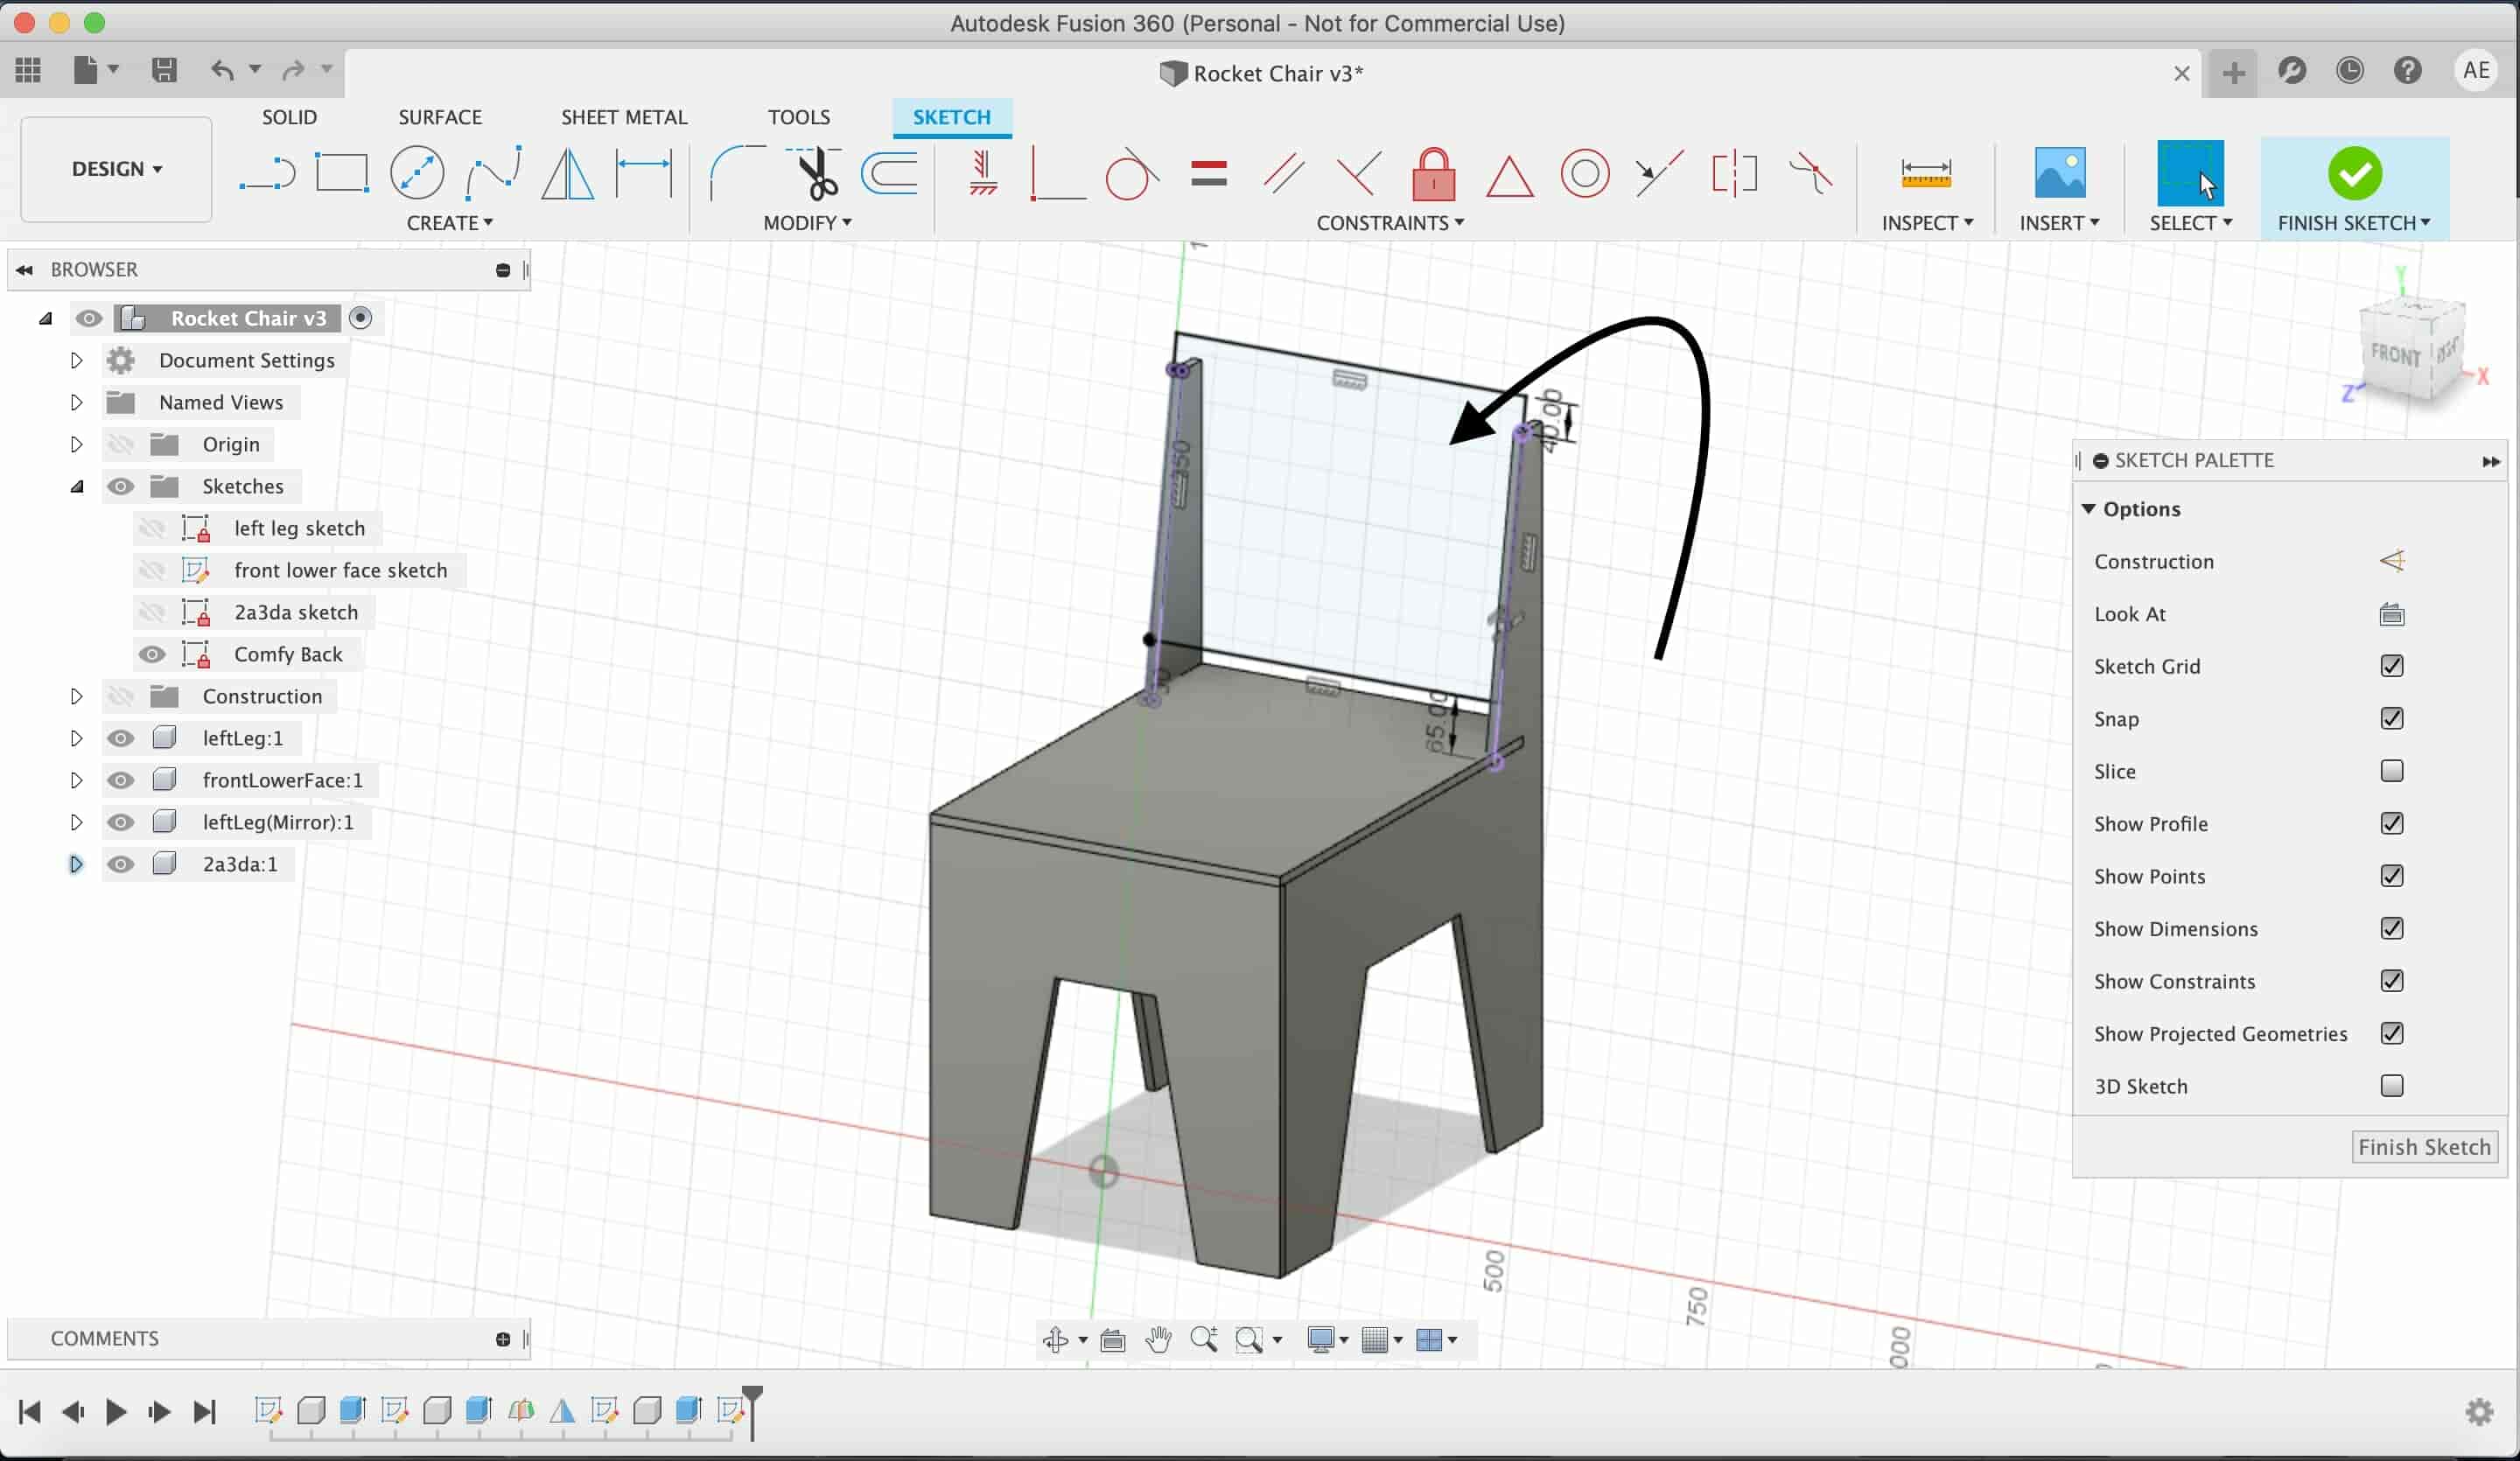
Task: Hide the Comfy Back sketch
Action: pos(151,654)
